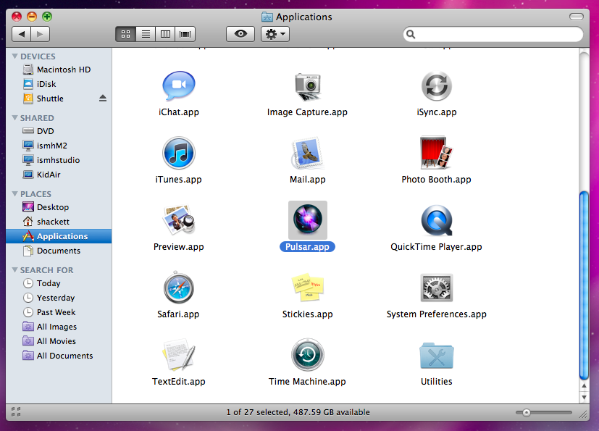Select the Image Capture.app camera icon
Image resolution: width=599 pixels, height=431 pixels.
tap(308, 87)
